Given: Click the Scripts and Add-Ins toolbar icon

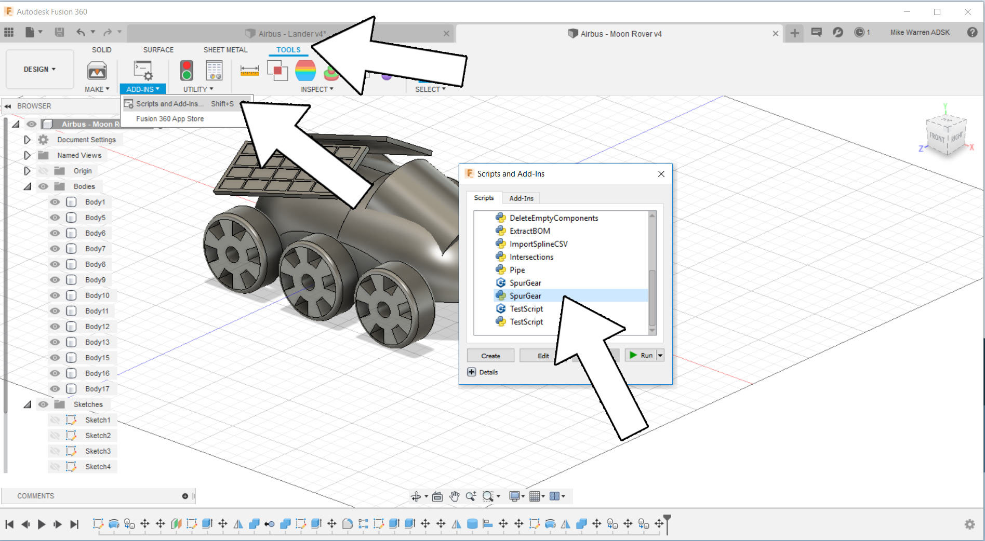Looking at the screenshot, I should (143, 71).
